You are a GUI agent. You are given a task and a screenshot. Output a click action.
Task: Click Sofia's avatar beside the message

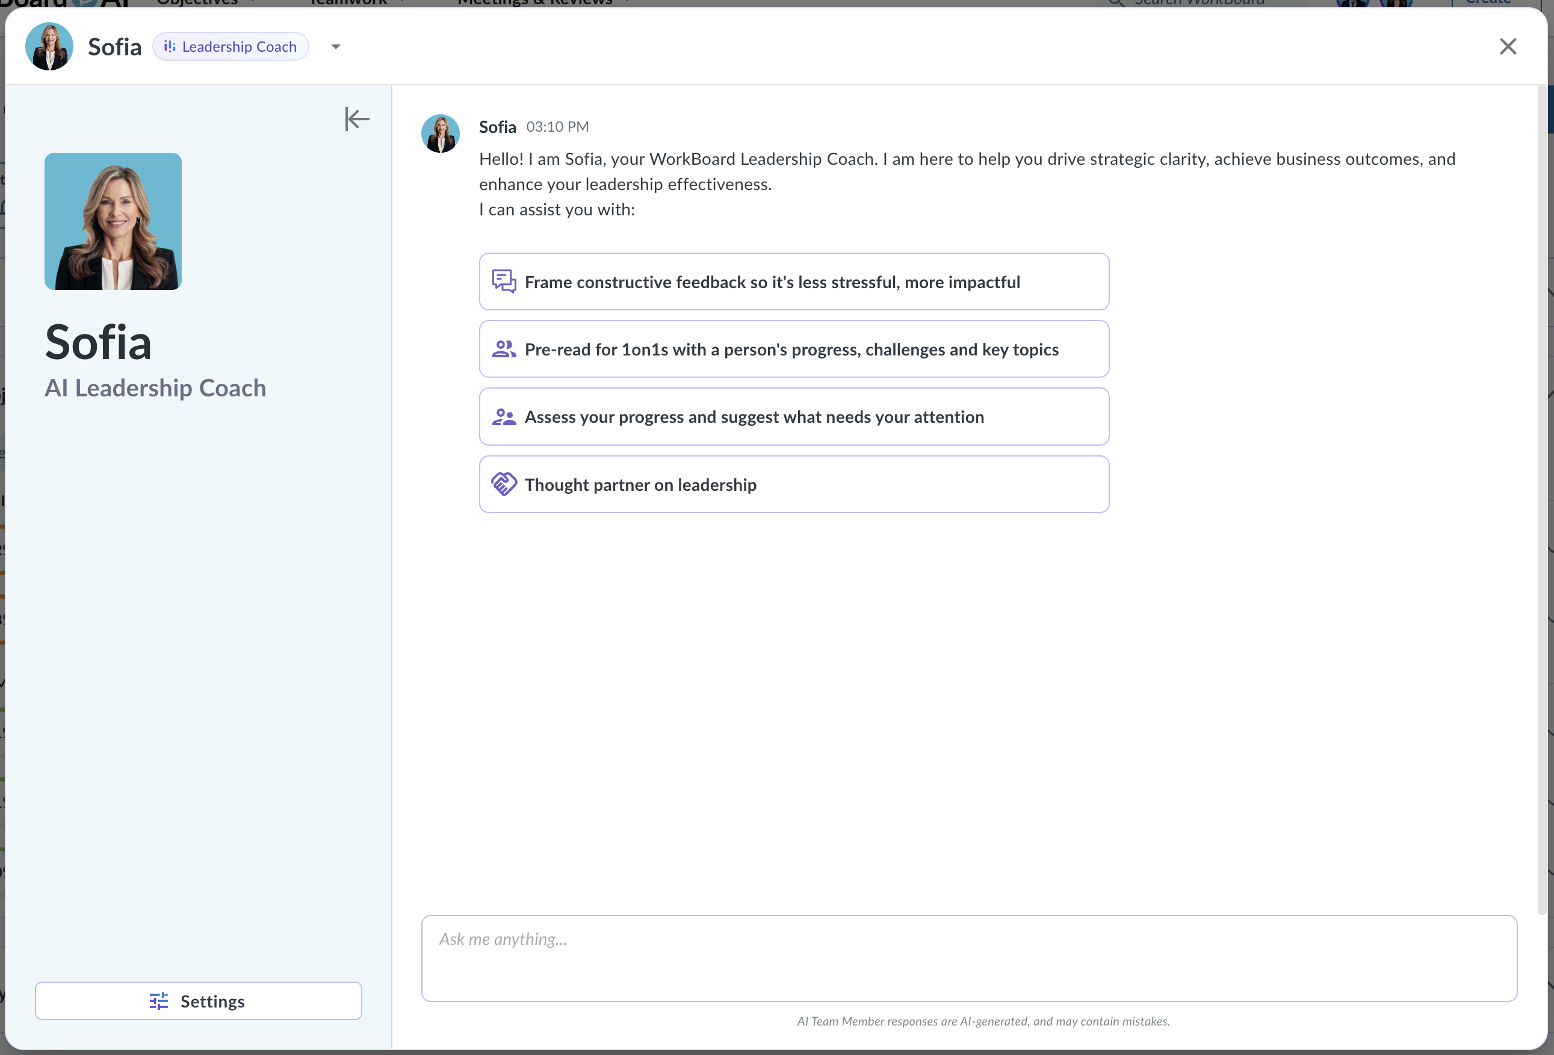[440, 134]
